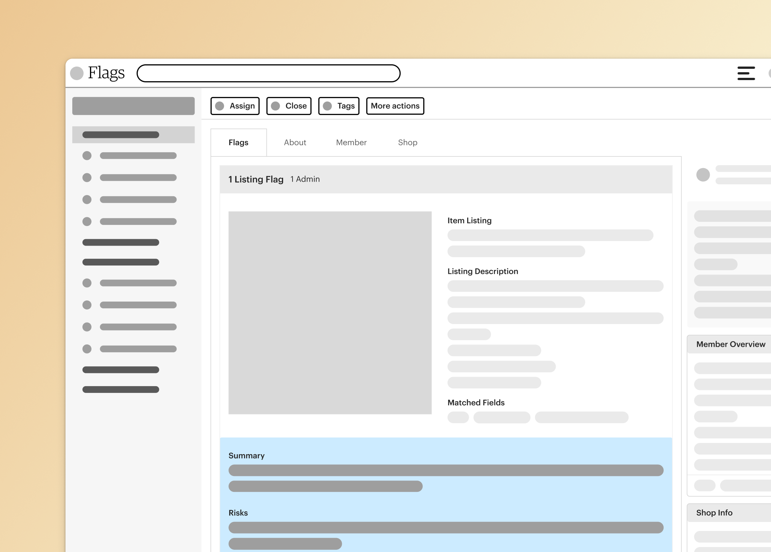Image resolution: width=771 pixels, height=552 pixels.
Task: Click the Flags logo circle icon
Action: [77, 73]
